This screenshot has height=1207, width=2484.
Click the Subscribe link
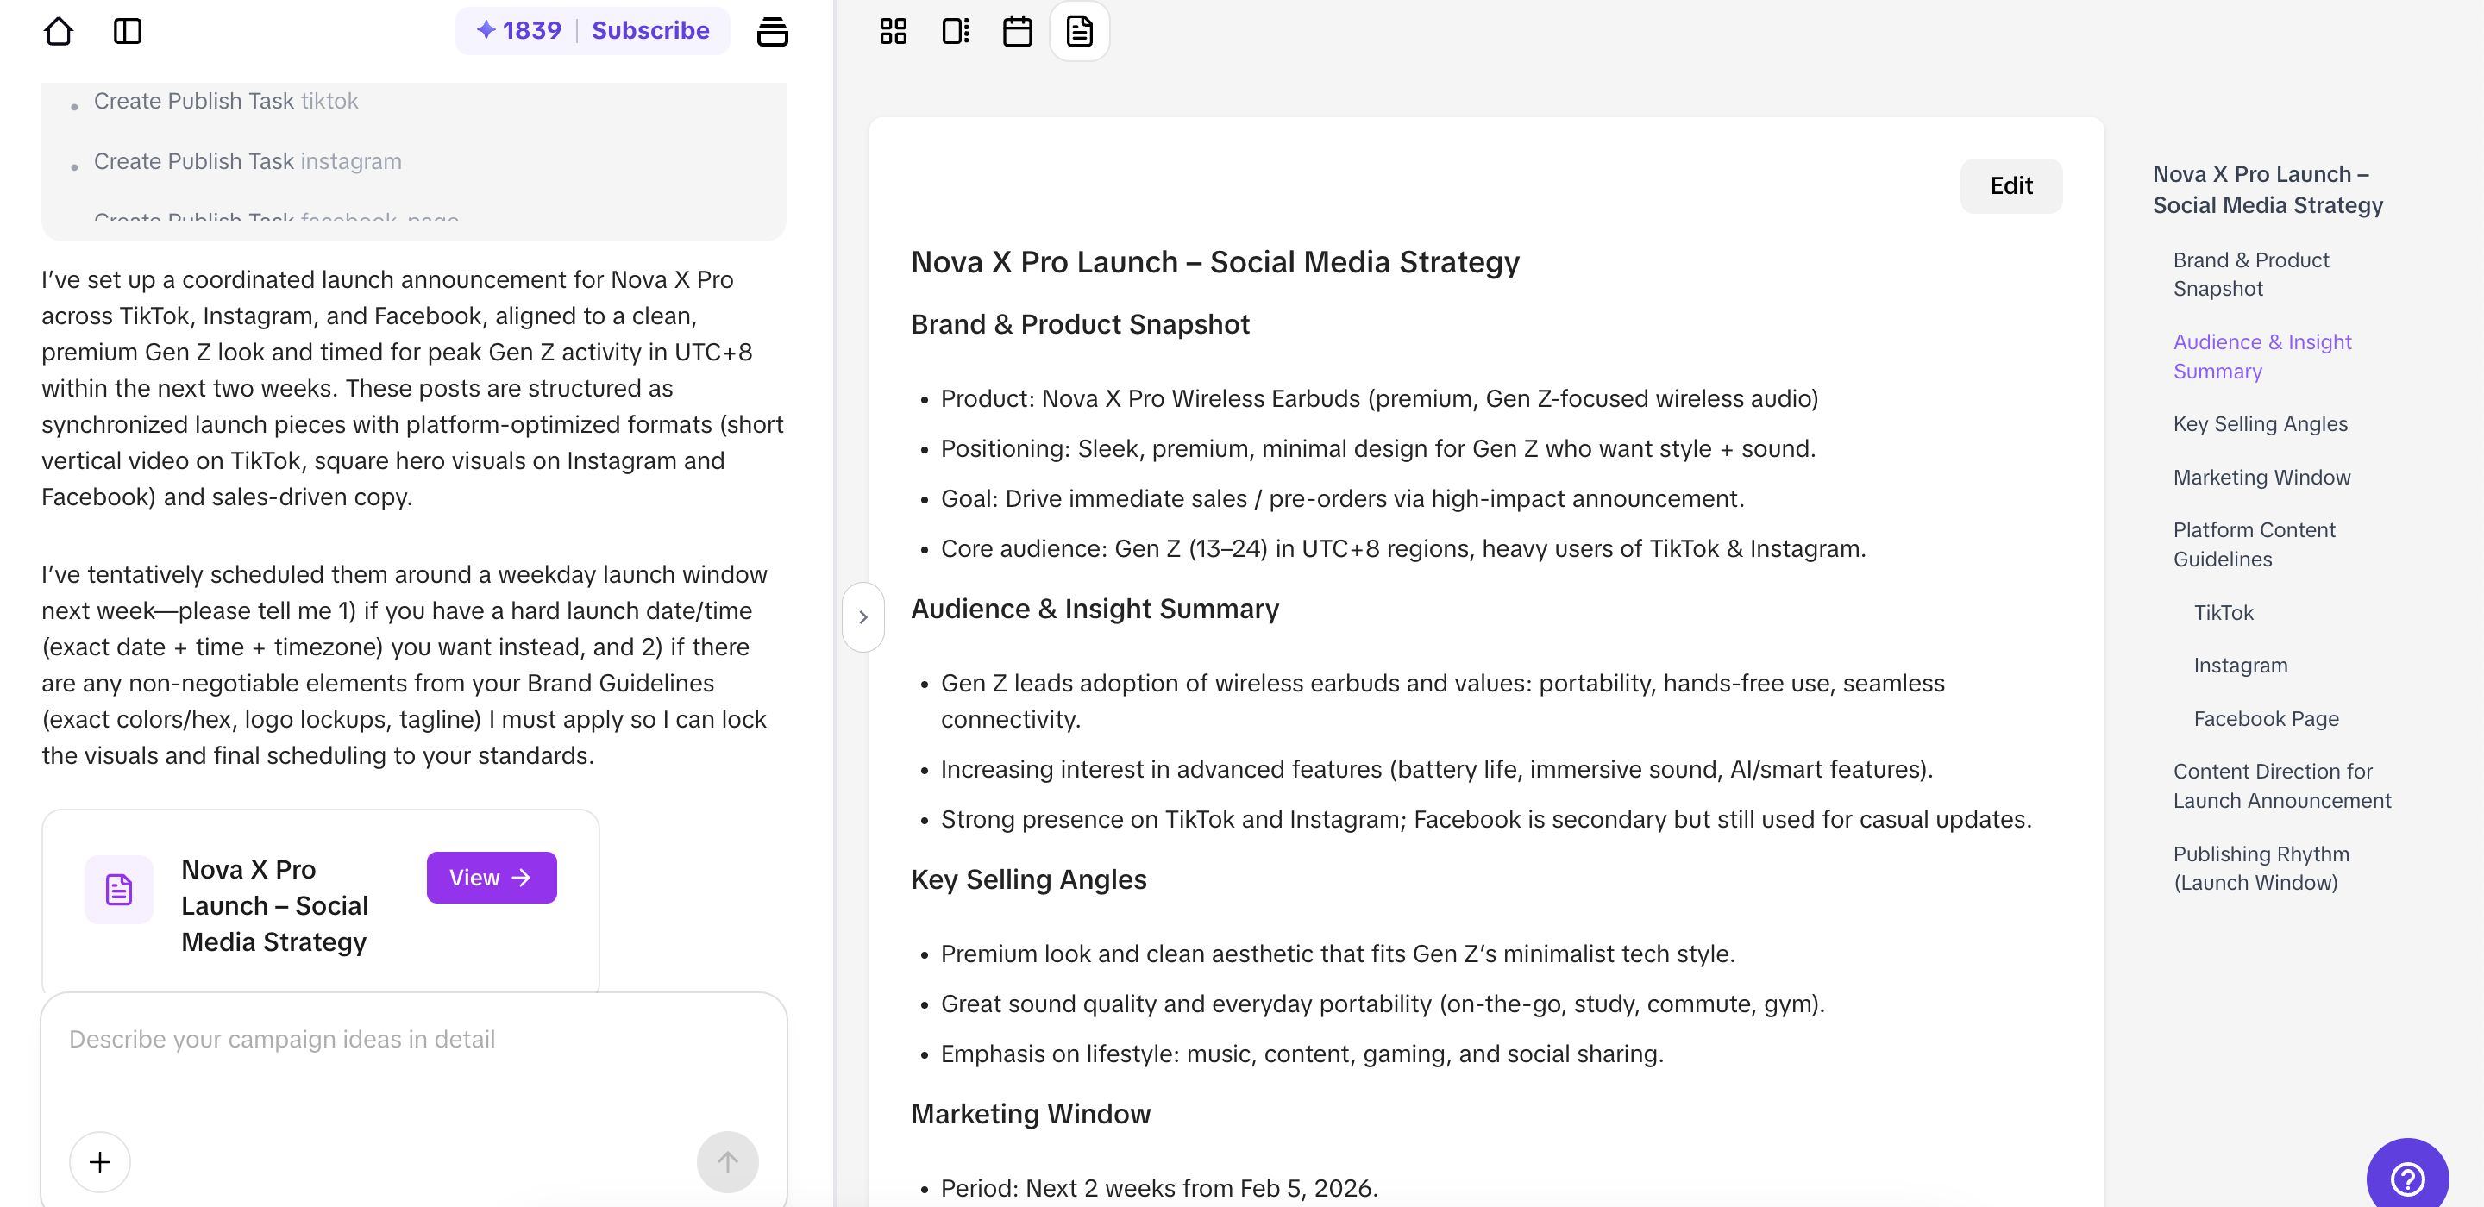pyautogui.click(x=650, y=30)
